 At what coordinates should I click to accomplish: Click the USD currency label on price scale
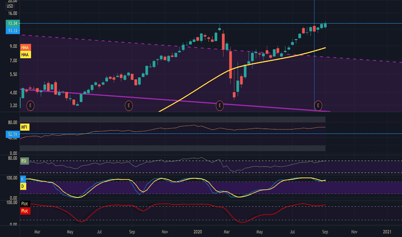point(10,6)
